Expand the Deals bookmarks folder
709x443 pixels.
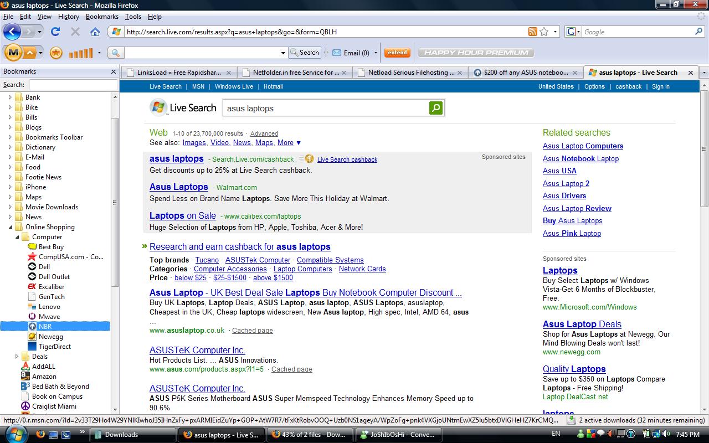pos(17,357)
